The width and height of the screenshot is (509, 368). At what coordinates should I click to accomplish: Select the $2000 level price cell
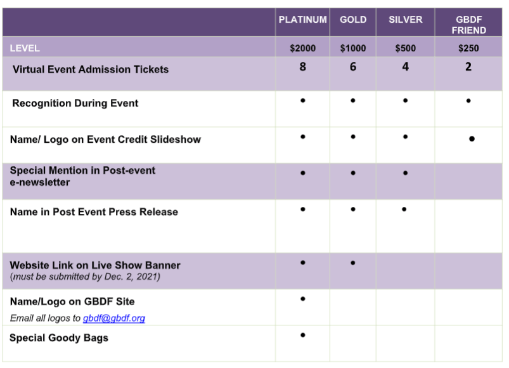tap(302, 48)
